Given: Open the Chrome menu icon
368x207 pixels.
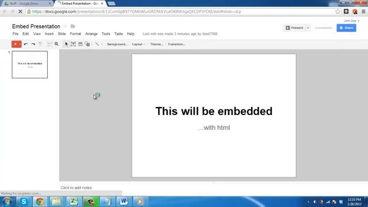Looking at the screenshot, I should point(363,11).
